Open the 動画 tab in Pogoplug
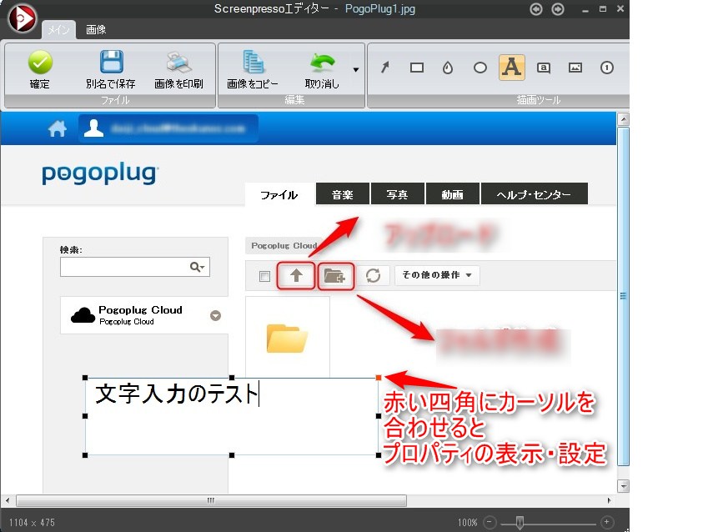The image size is (713, 532). tap(453, 194)
